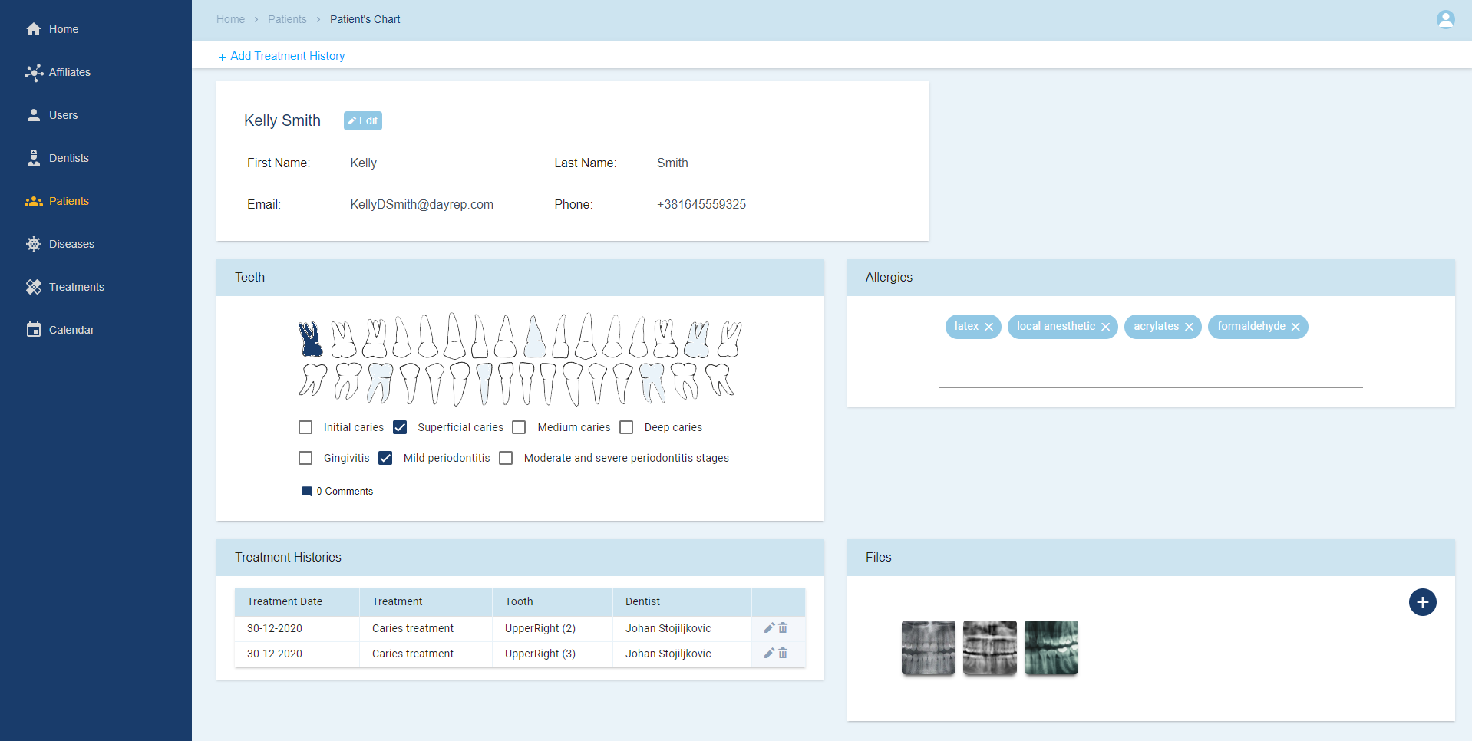1472x741 pixels.
Task: Check Moderate and severe periodontitis stages
Action: pos(506,458)
